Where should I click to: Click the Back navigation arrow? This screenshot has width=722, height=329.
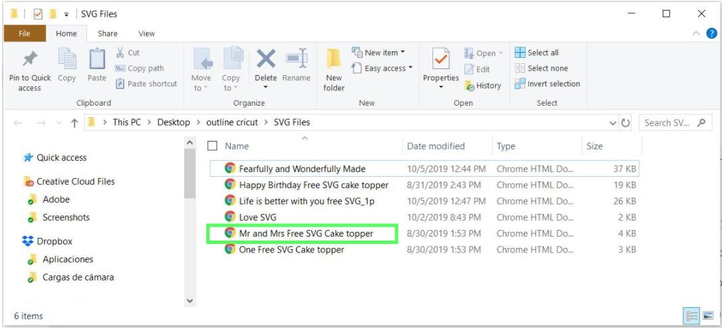(x=18, y=123)
